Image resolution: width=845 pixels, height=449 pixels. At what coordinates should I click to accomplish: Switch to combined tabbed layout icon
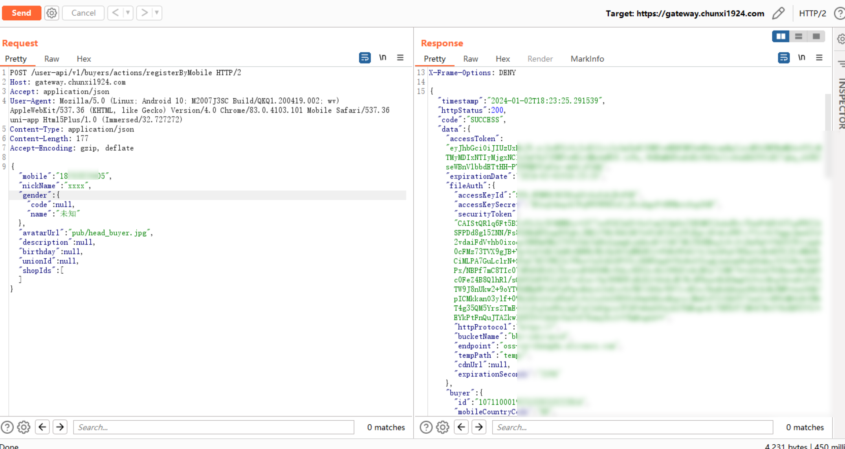(x=816, y=37)
